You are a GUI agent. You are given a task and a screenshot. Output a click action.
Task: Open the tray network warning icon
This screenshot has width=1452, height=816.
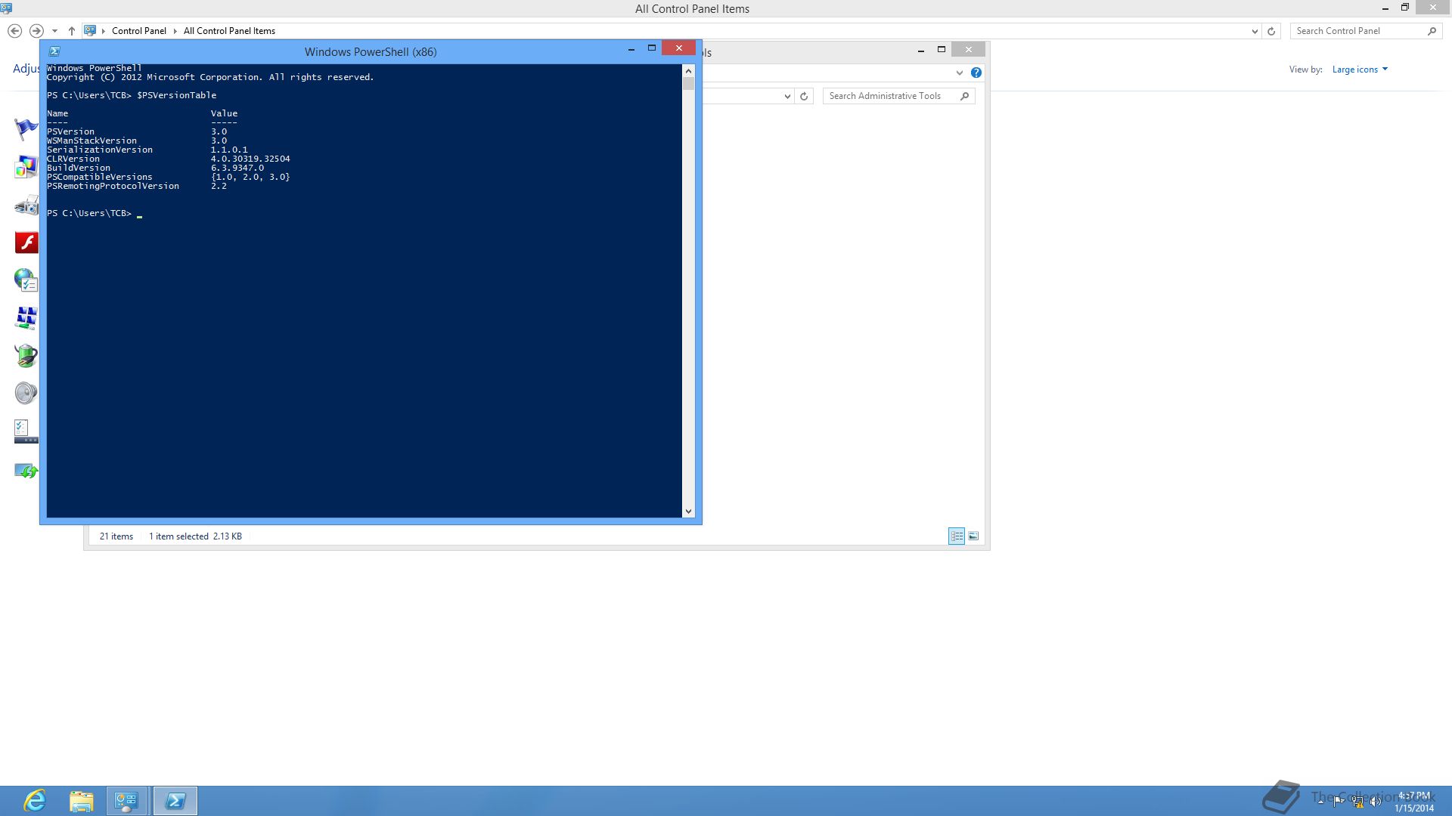coord(1357,801)
